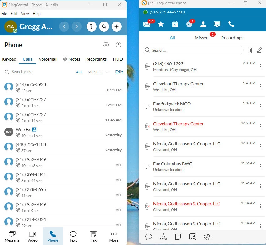Open missed 11:34 AM Nicola Gudbranson call
266x245 pixels.
(202, 207)
